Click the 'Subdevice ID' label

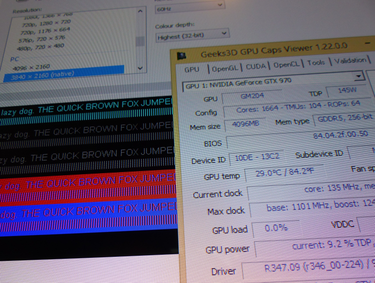pos(320,154)
